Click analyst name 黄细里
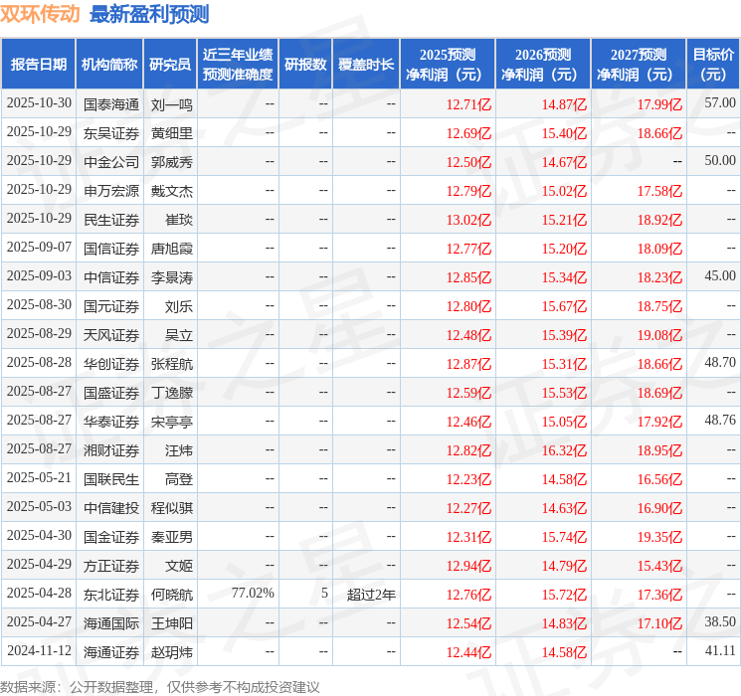This screenshot has width=741, height=696. (171, 133)
